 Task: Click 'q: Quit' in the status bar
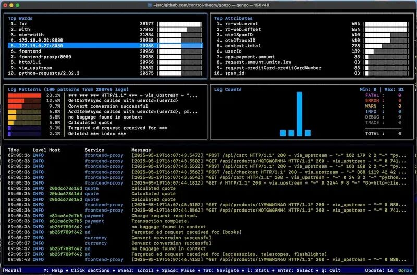[x=331, y=270]
